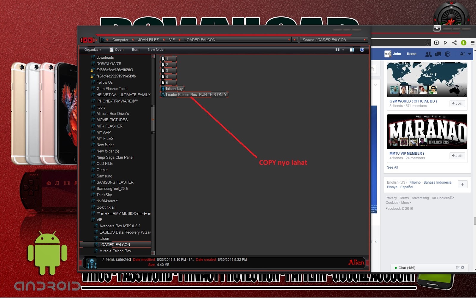Navigate to JOHN FILES breadcrumb

tap(148, 40)
